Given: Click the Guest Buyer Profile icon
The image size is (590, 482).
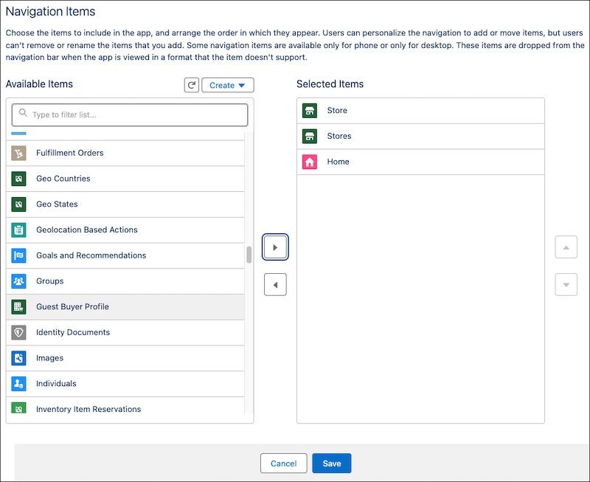Looking at the screenshot, I should pos(18,306).
